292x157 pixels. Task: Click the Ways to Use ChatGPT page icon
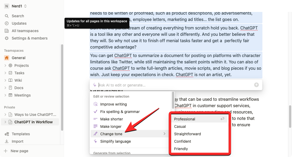coord(10,114)
